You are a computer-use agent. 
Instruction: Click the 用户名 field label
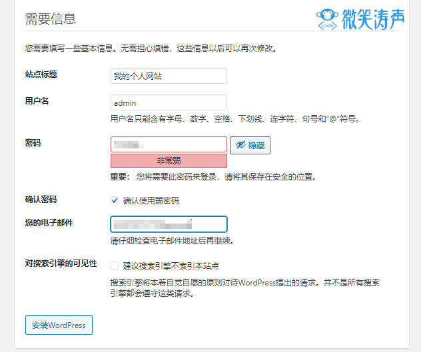(37, 101)
